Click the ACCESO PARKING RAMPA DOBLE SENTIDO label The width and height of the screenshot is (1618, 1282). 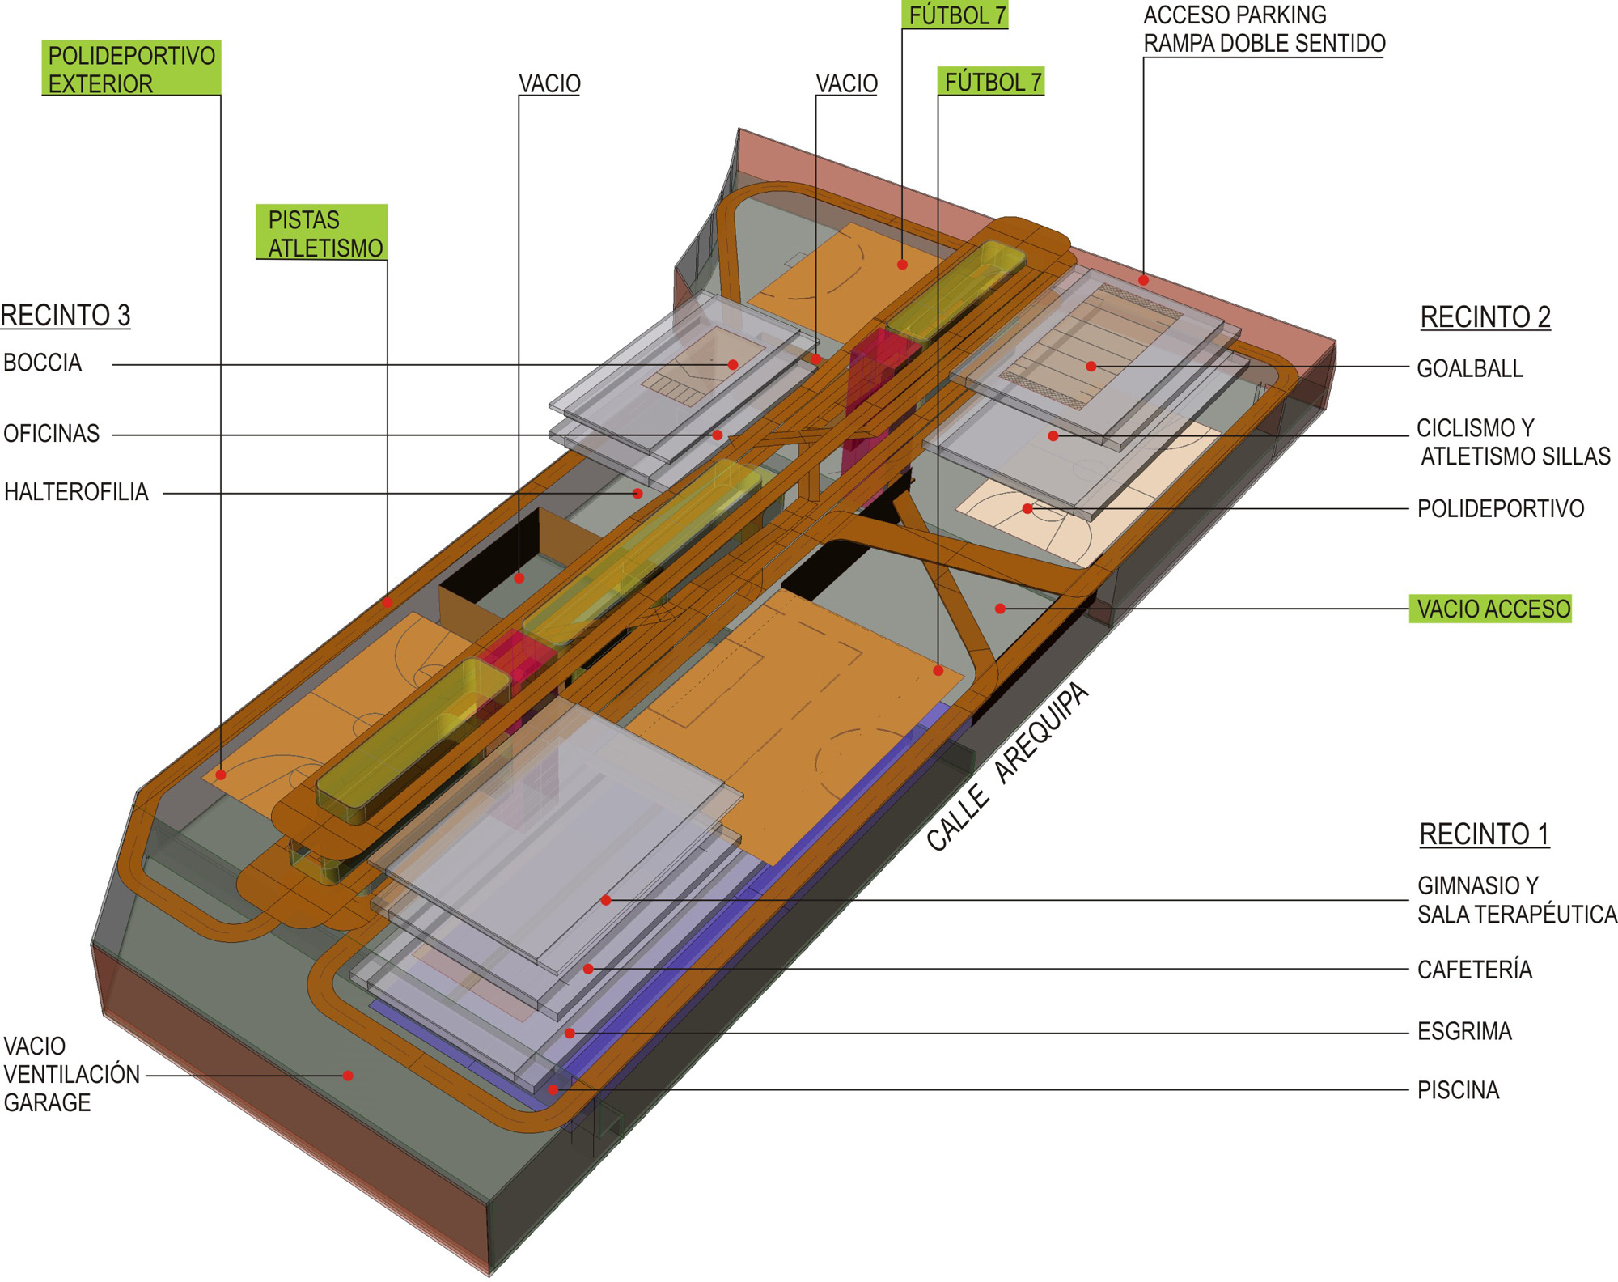coord(1263,29)
